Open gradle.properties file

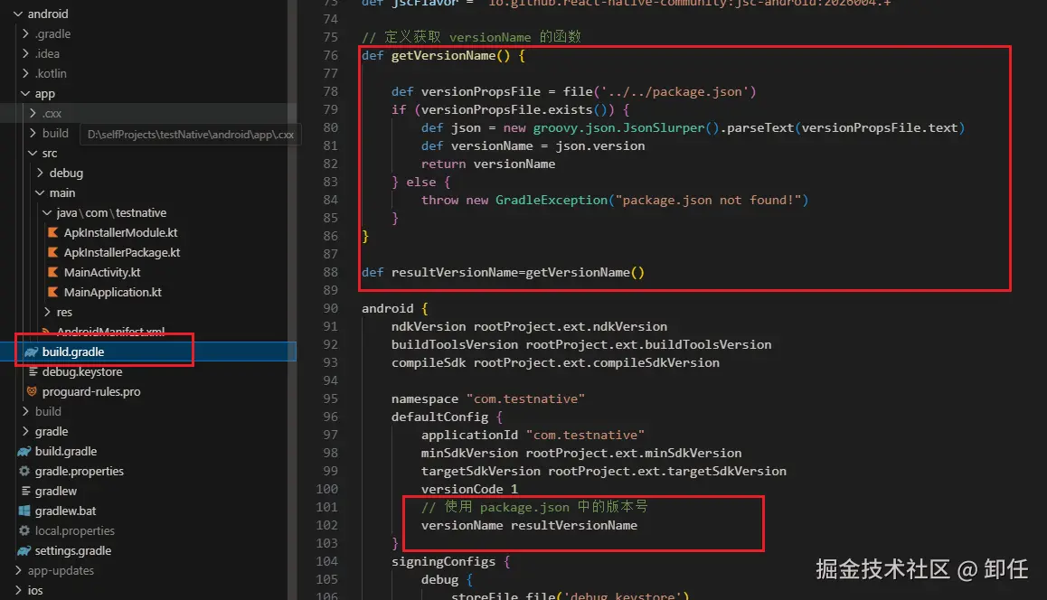[80, 471]
